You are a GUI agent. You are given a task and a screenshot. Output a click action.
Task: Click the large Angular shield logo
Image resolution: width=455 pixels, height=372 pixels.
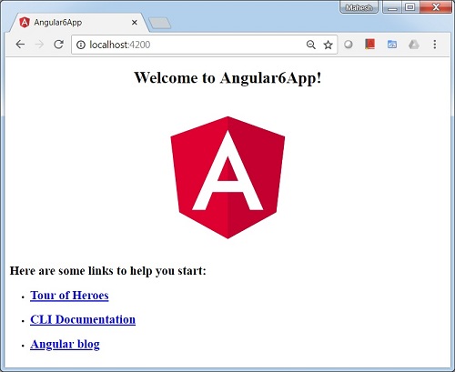(x=227, y=177)
